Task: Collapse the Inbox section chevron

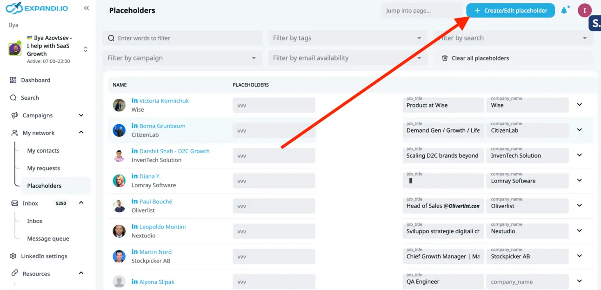Action: (x=81, y=203)
